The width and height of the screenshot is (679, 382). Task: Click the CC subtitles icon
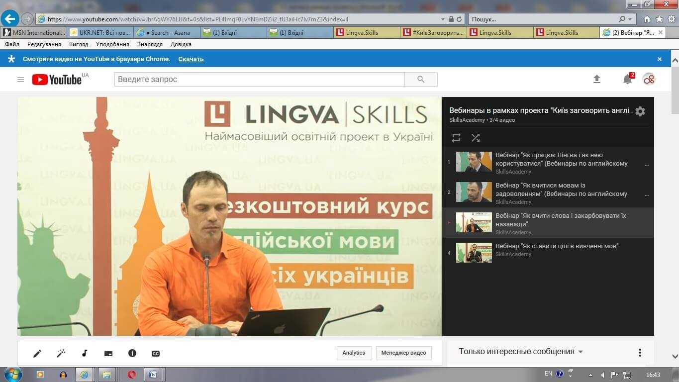[x=156, y=354]
